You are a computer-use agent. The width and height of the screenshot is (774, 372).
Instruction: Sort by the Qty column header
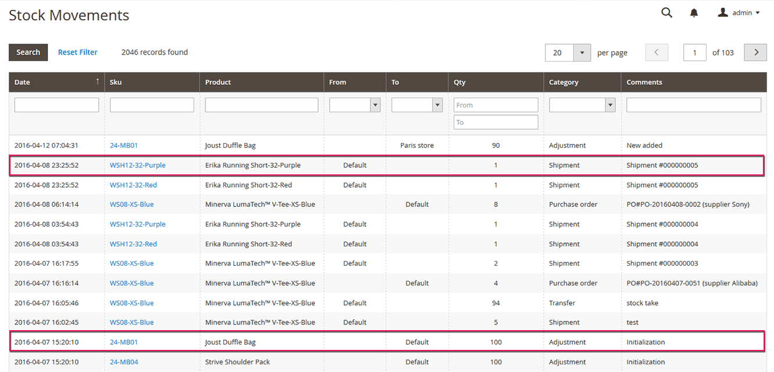coord(495,82)
